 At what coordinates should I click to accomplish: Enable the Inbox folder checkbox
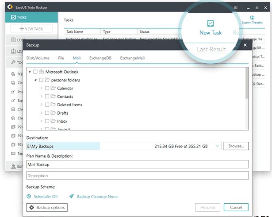(x=47, y=121)
